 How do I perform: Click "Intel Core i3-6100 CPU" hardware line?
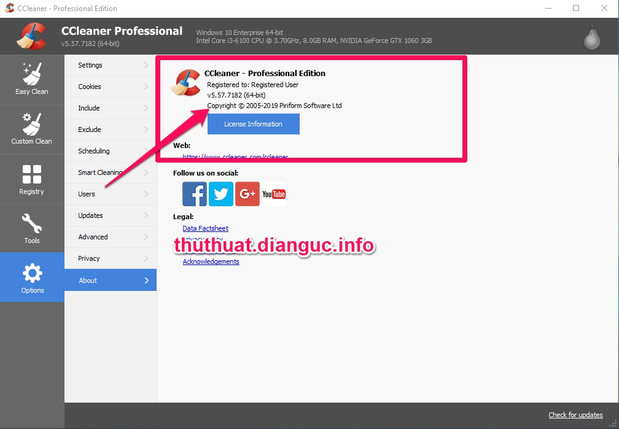click(314, 41)
